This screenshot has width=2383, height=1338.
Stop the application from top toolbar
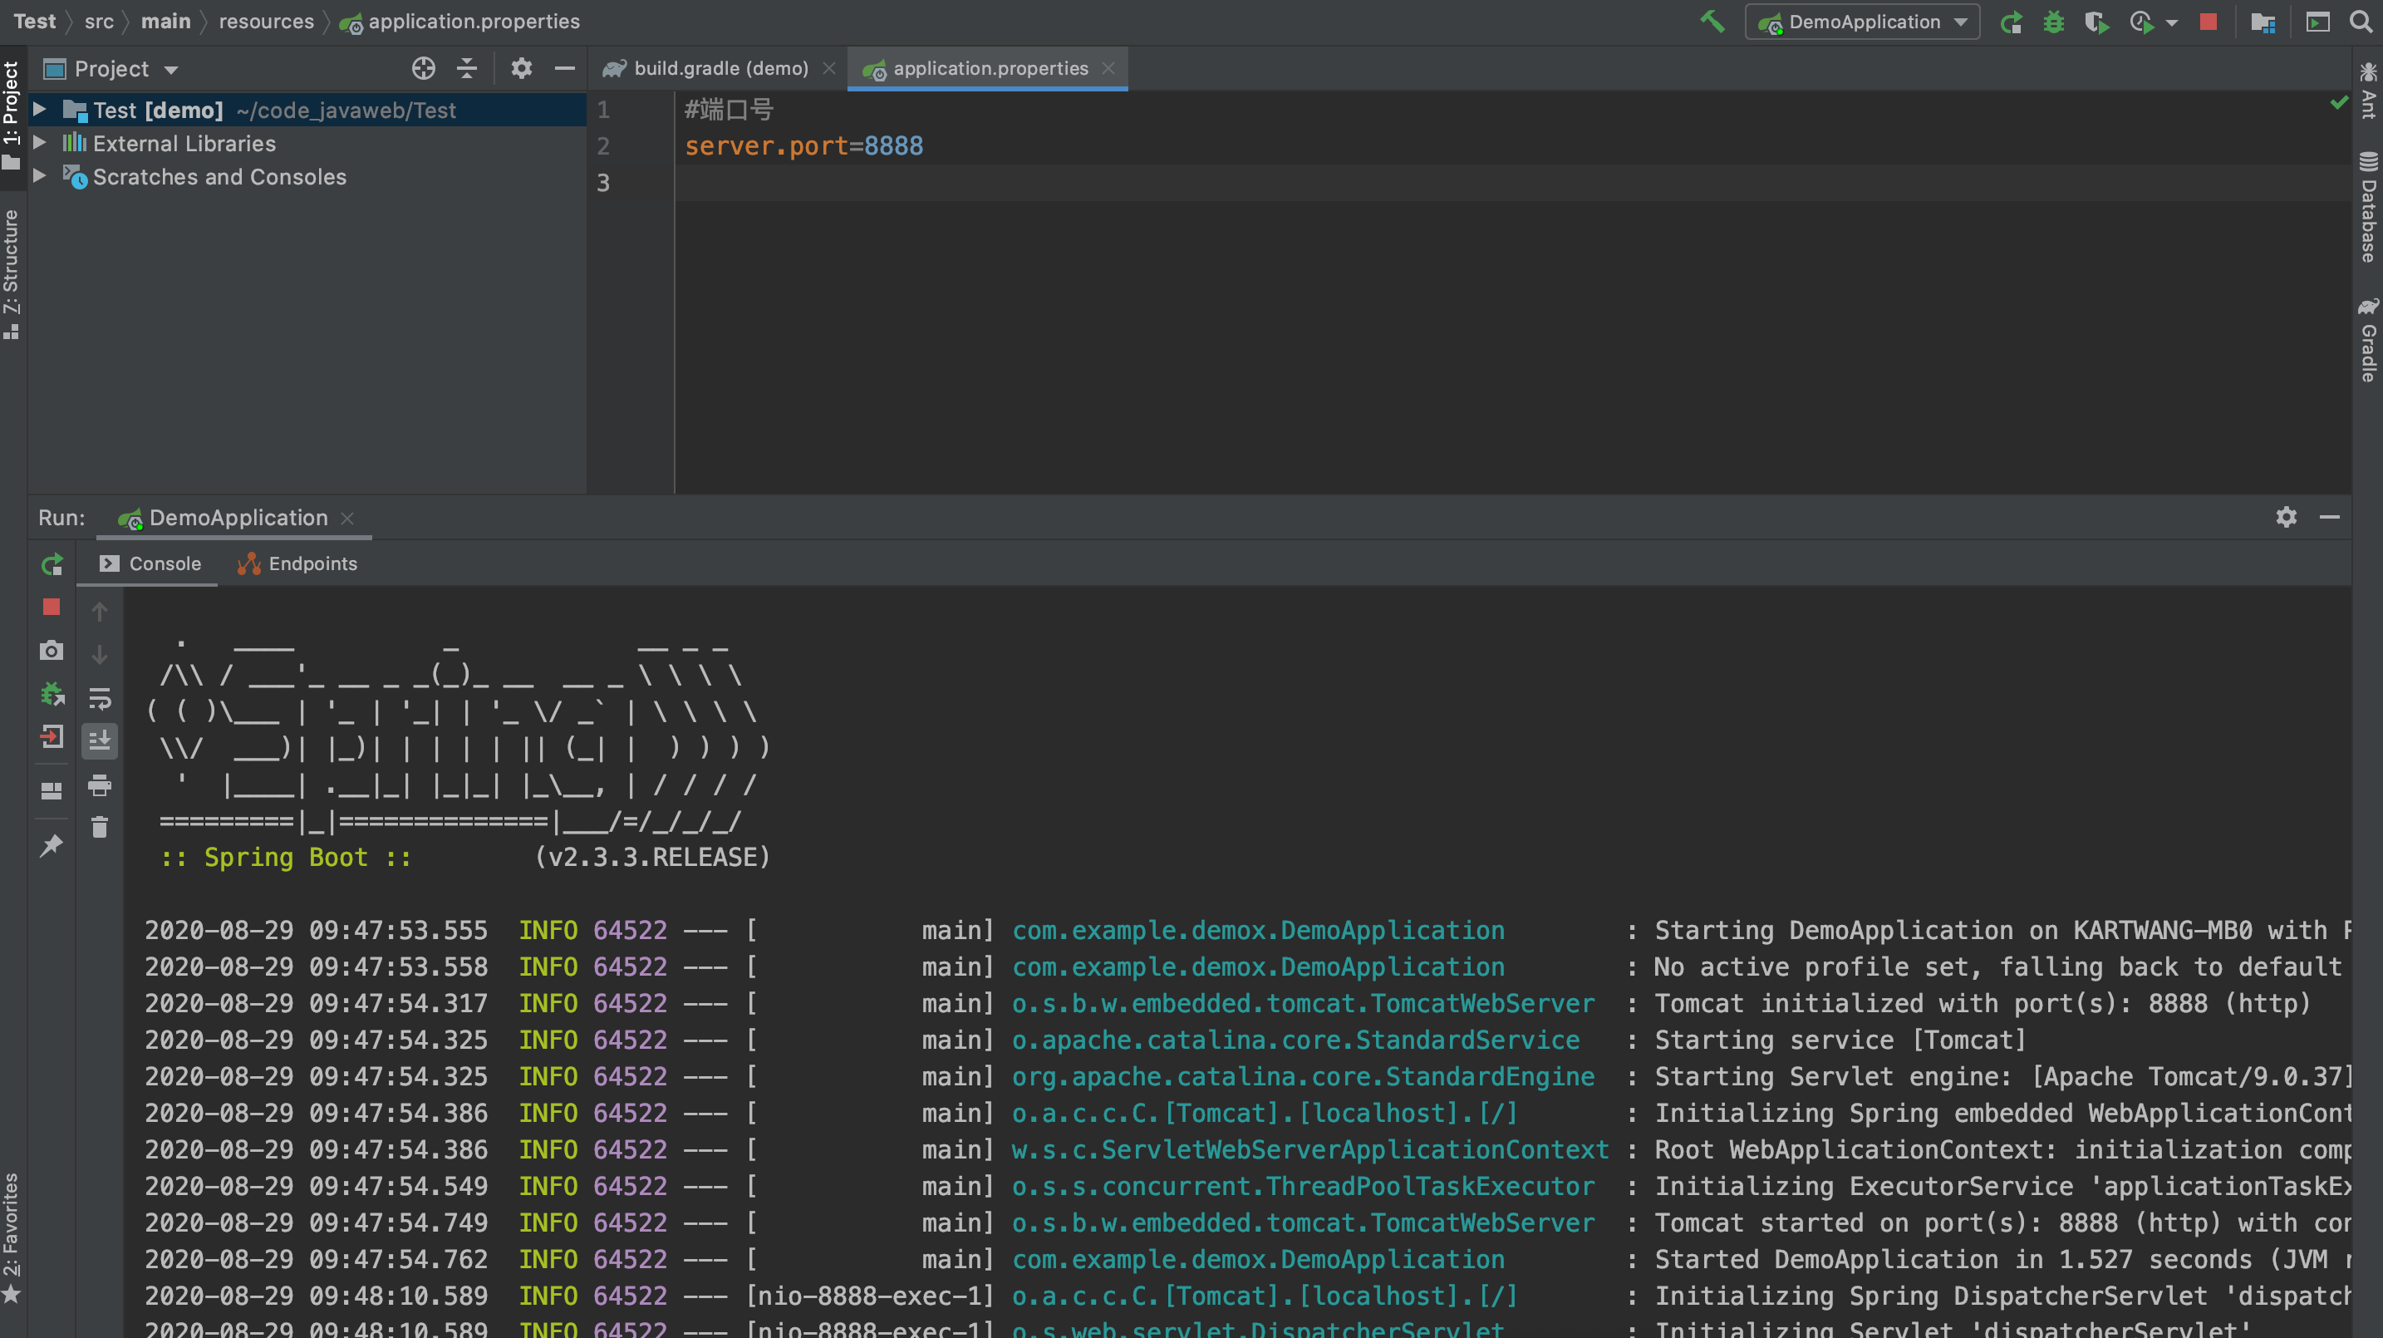point(2209,22)
